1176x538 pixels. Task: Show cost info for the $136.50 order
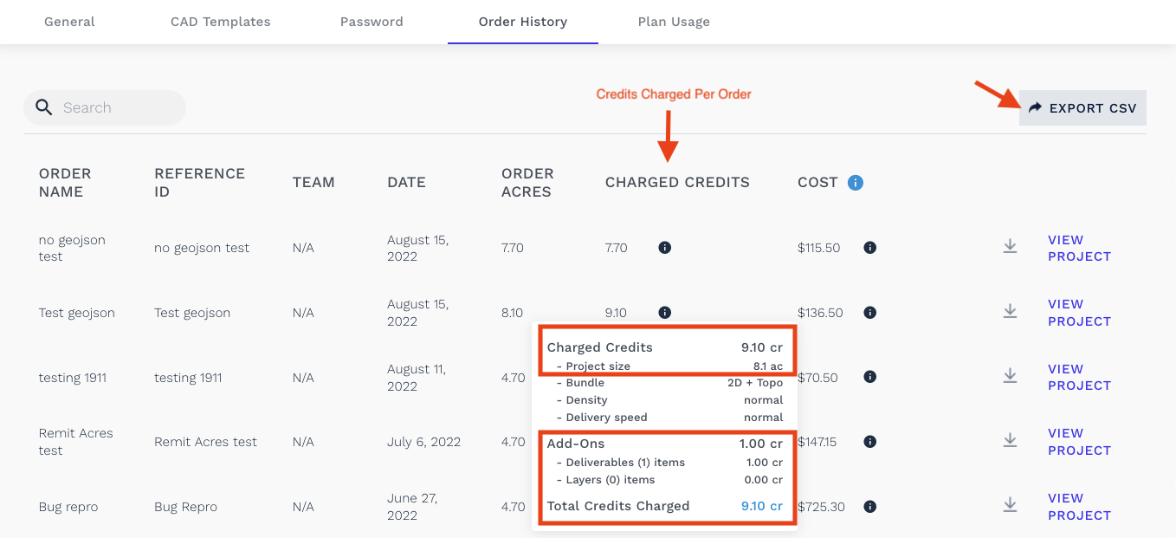pyautogui.click(x=870, y=313)
